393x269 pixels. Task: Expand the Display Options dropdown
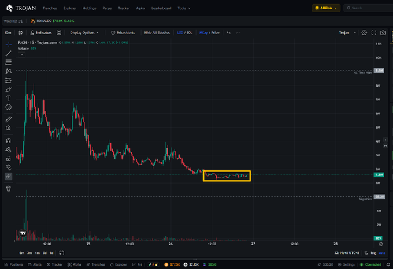coord(84,33)
